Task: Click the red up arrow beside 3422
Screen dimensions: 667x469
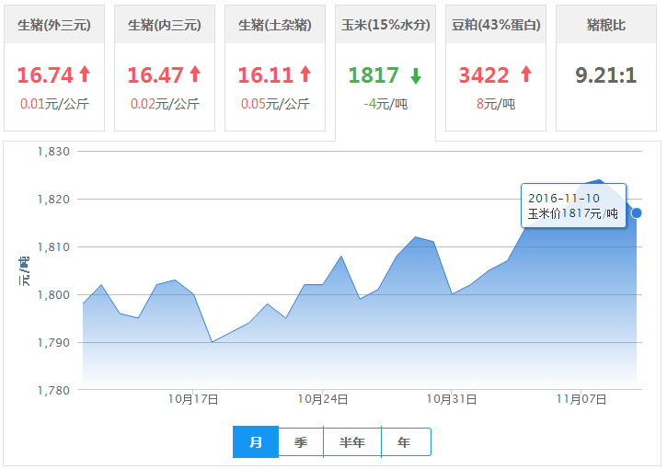Action: (x=526, y=74)
